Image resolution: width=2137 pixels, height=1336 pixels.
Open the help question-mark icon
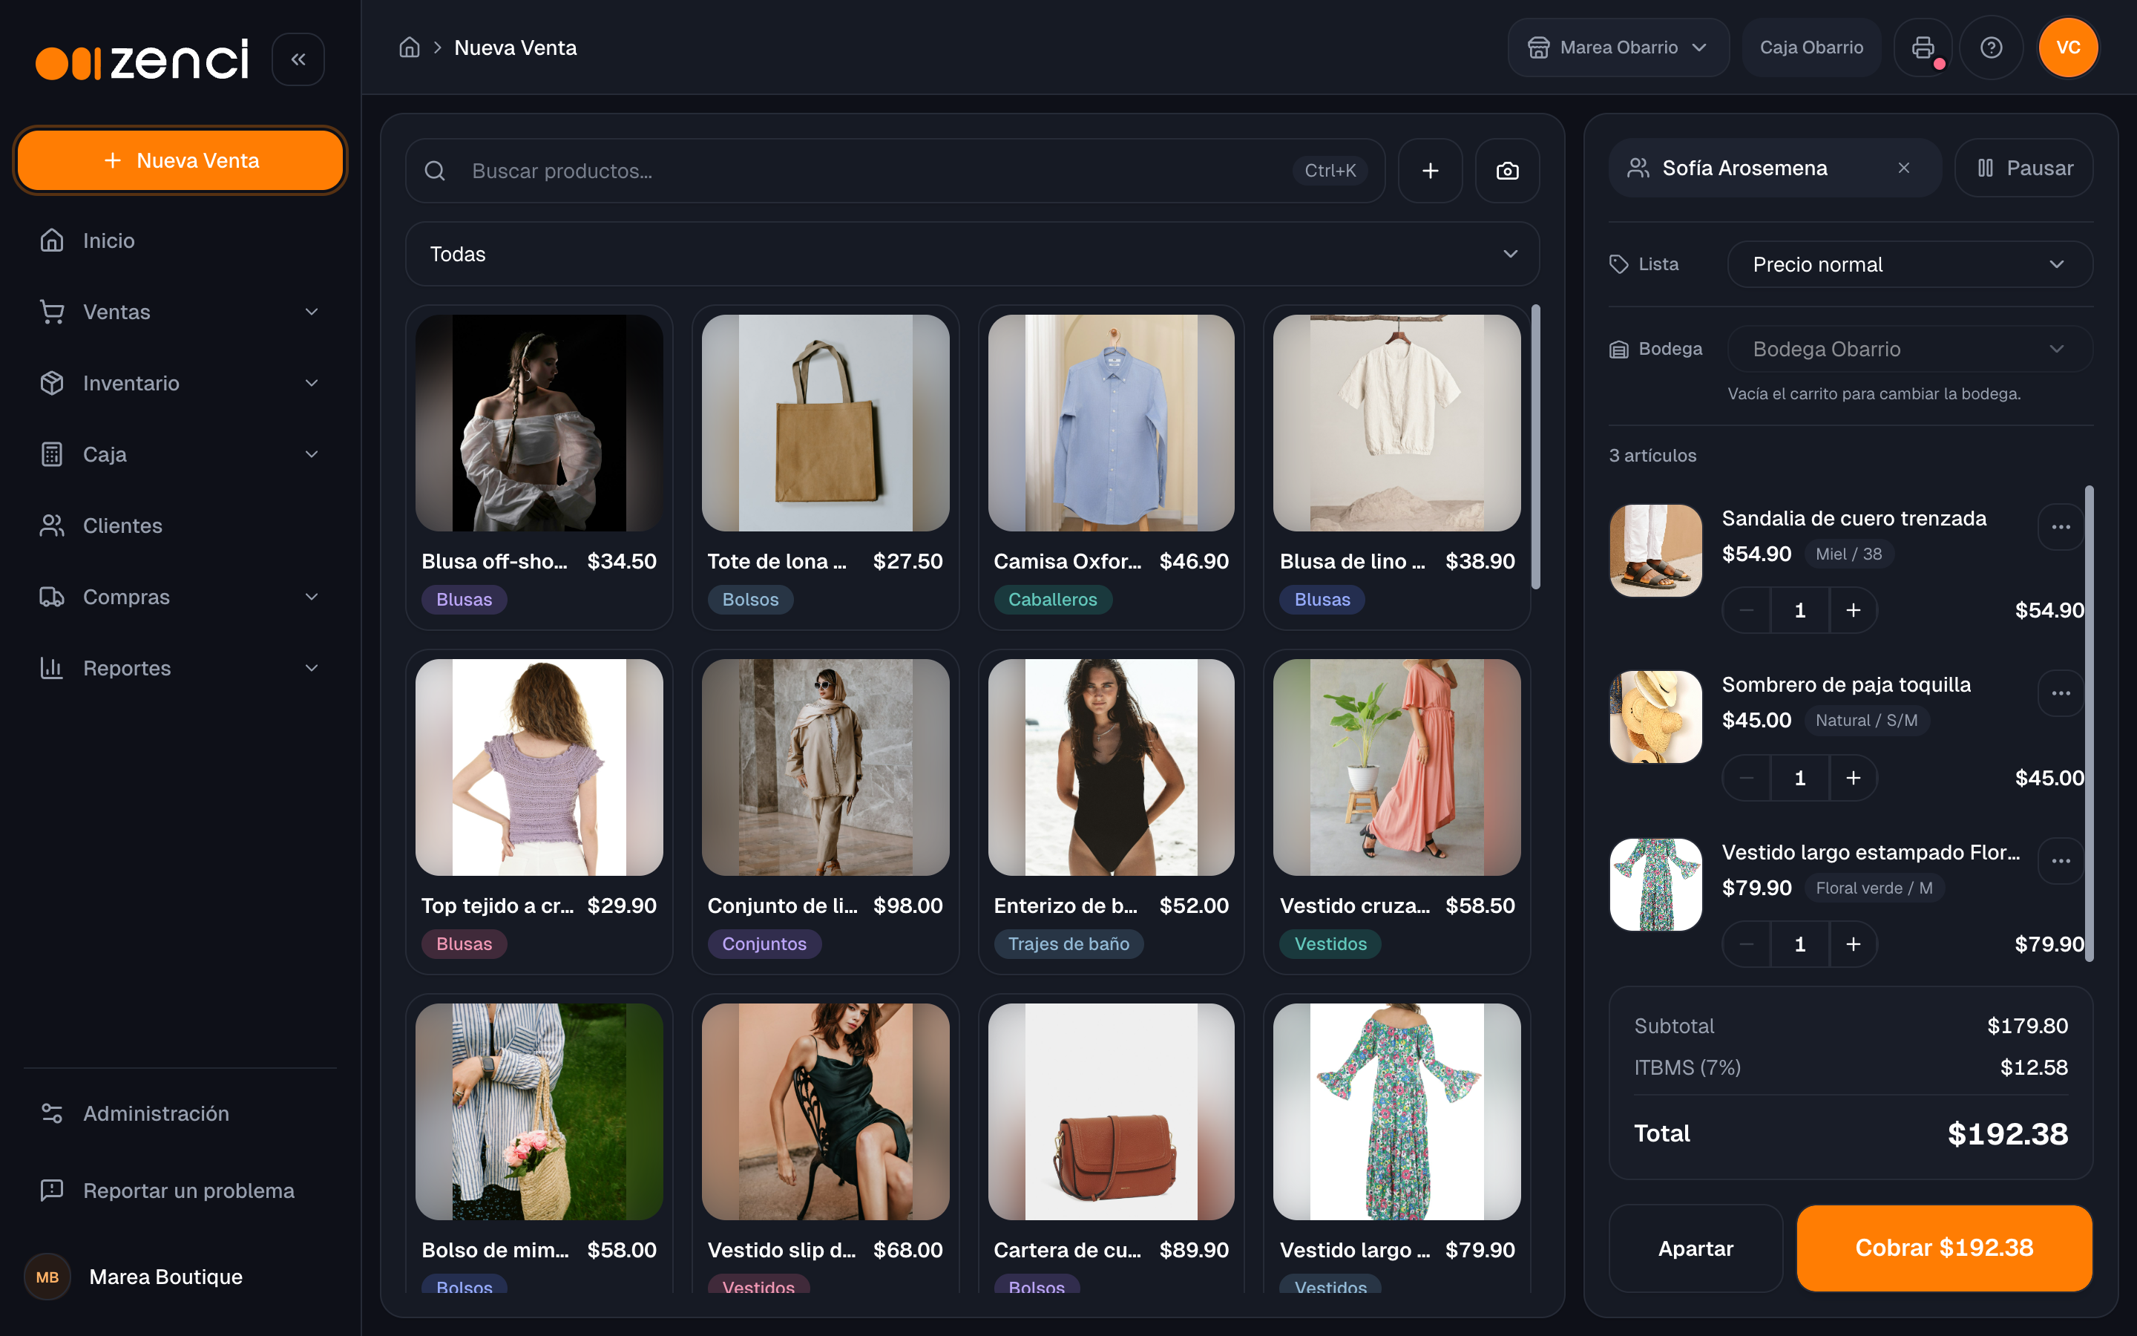point(1990,48)
